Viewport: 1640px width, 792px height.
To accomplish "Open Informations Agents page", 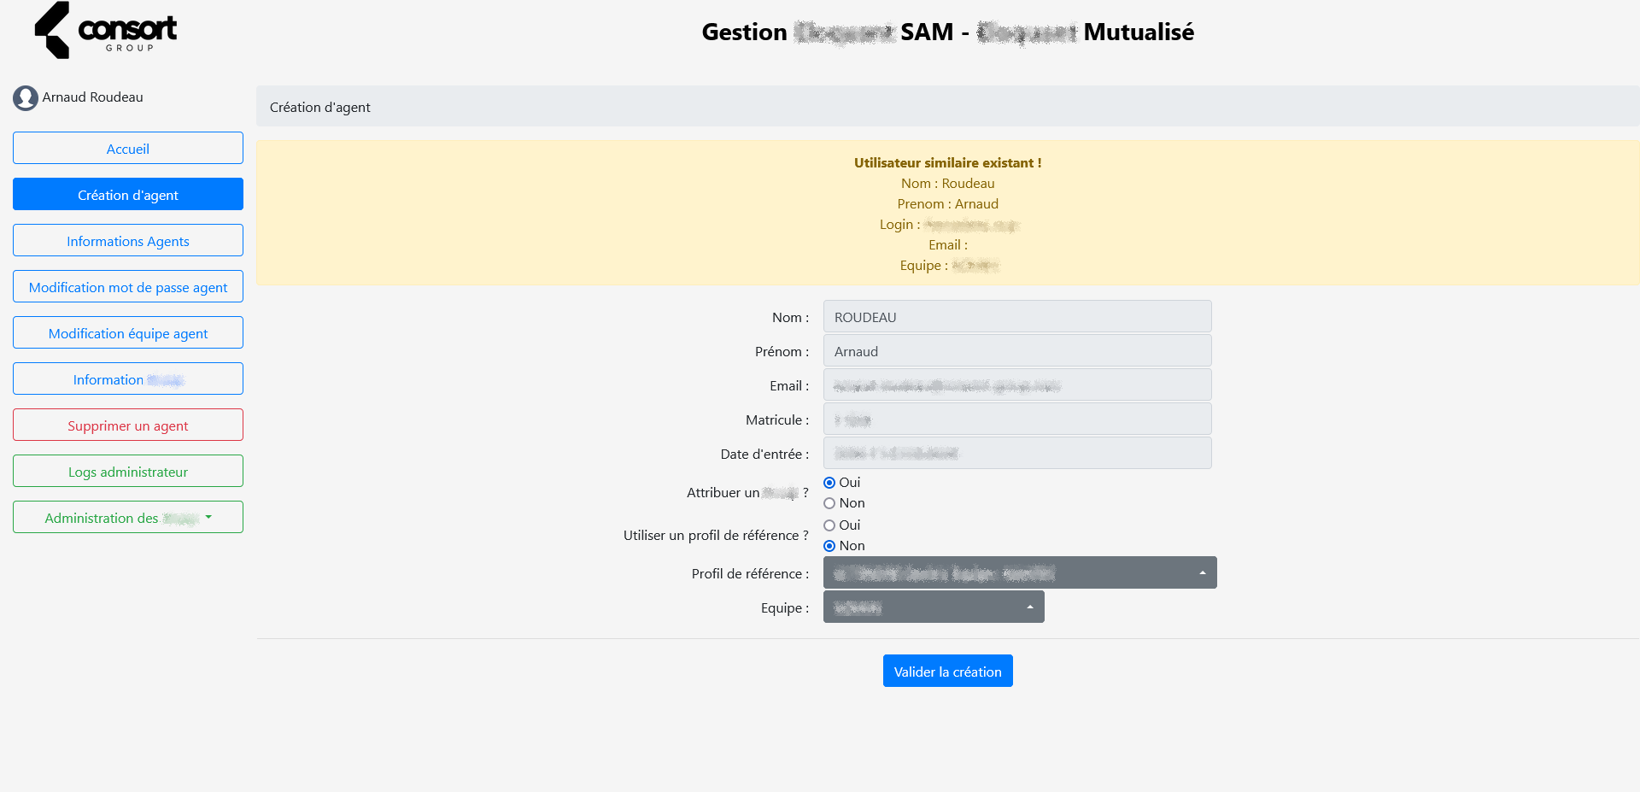I will 128,241.
